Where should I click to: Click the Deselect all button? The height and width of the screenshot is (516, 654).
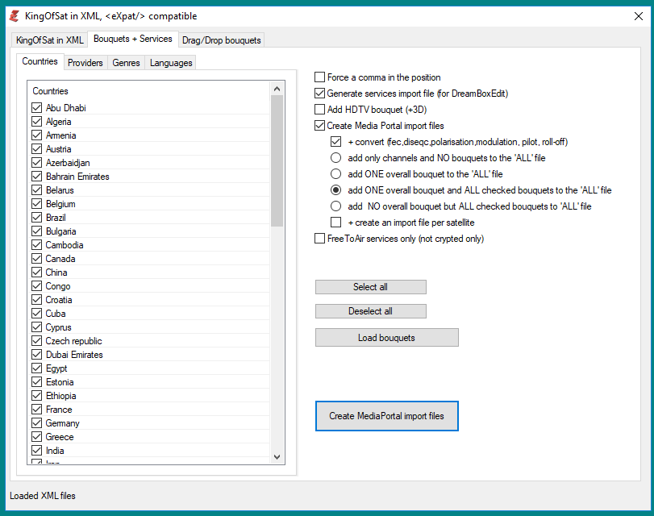click(x=371, y=311)
